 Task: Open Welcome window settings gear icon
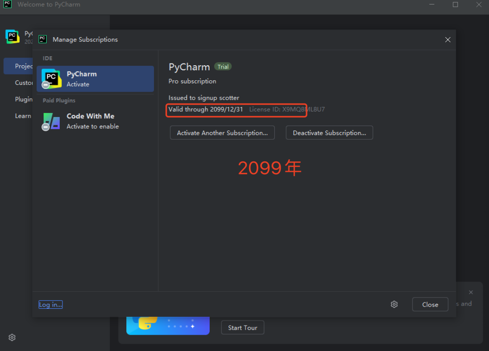coord(12,337)
